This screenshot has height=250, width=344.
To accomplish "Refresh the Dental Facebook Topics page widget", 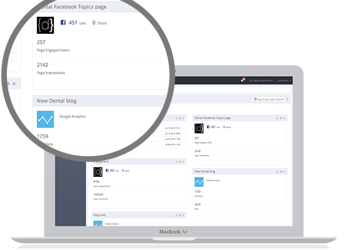I will coord(277,118).
